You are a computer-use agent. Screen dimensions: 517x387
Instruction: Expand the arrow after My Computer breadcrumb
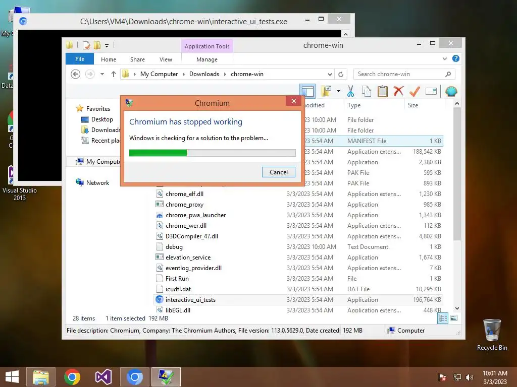point(184,74)
